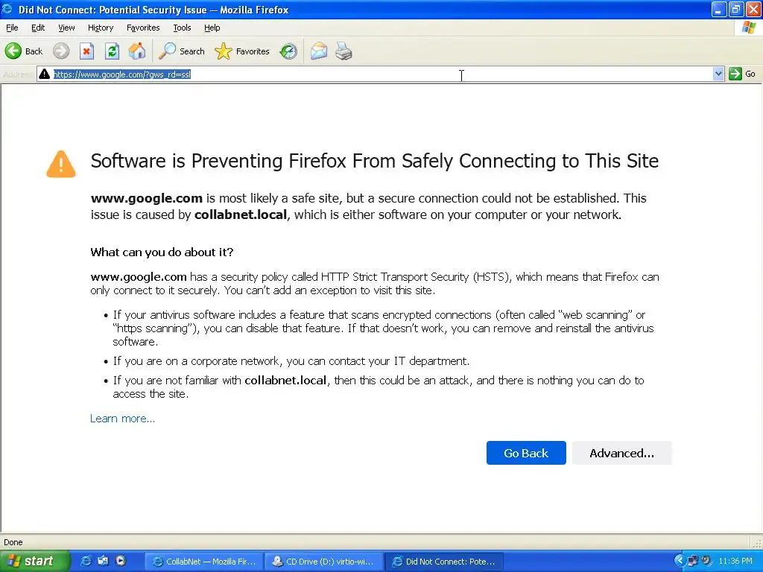Switch to CD Drive (D:) virtio taskbar window
This screenshot has height=572, width=763.
324,562
